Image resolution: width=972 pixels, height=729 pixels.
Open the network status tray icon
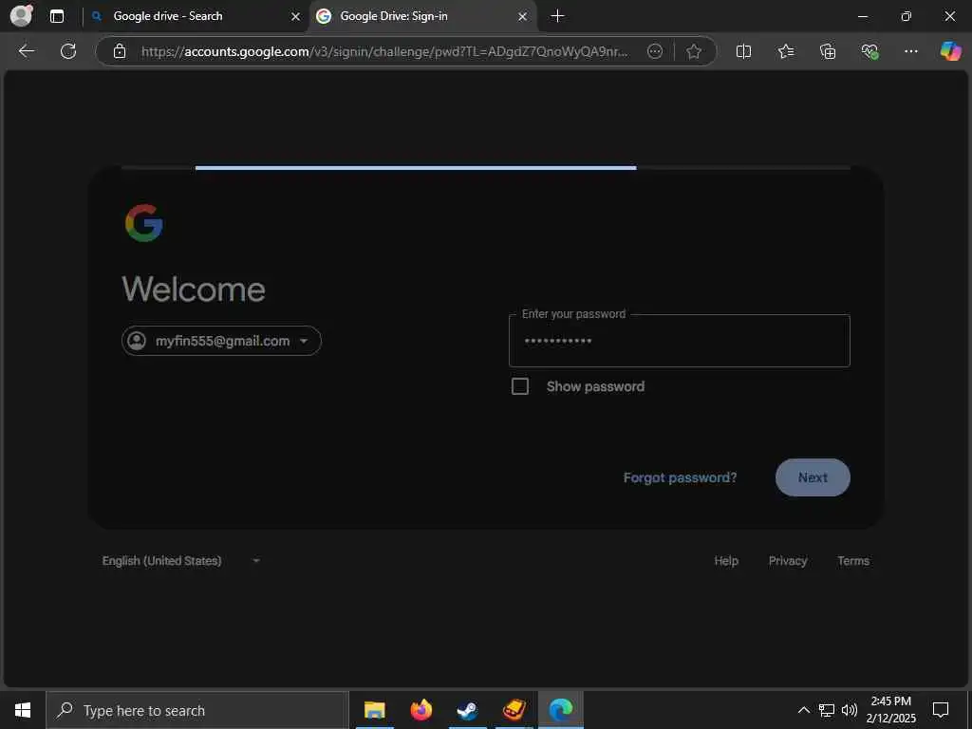click(x=827, y=710)
